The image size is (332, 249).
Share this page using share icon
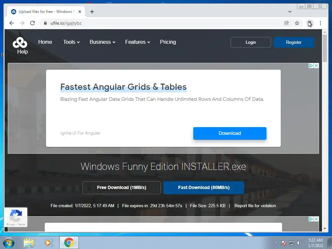coord(287,23)
